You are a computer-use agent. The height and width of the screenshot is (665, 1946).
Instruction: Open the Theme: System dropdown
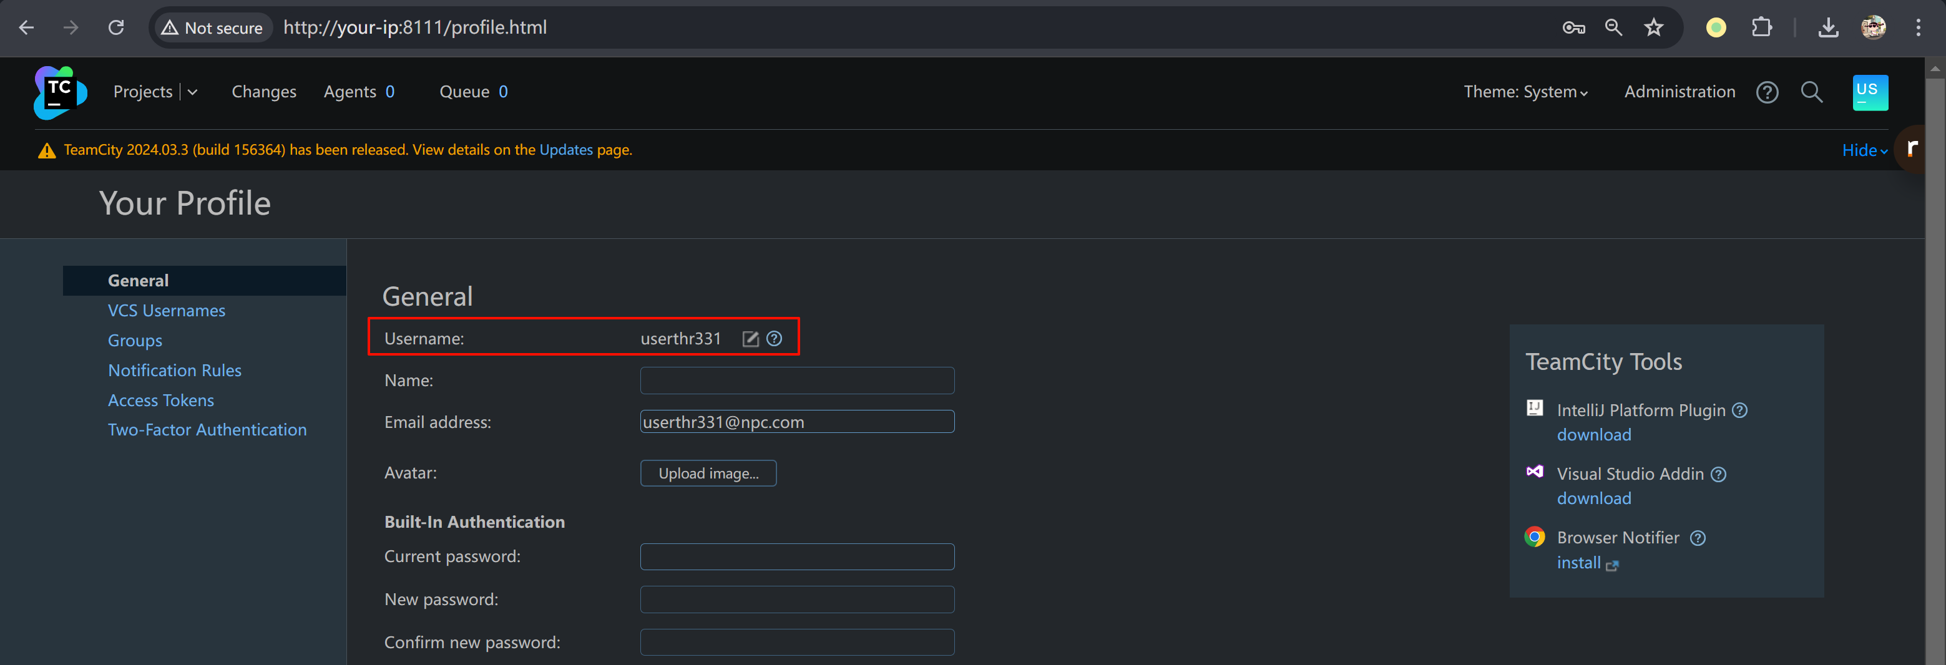[x=1525, y=92]
